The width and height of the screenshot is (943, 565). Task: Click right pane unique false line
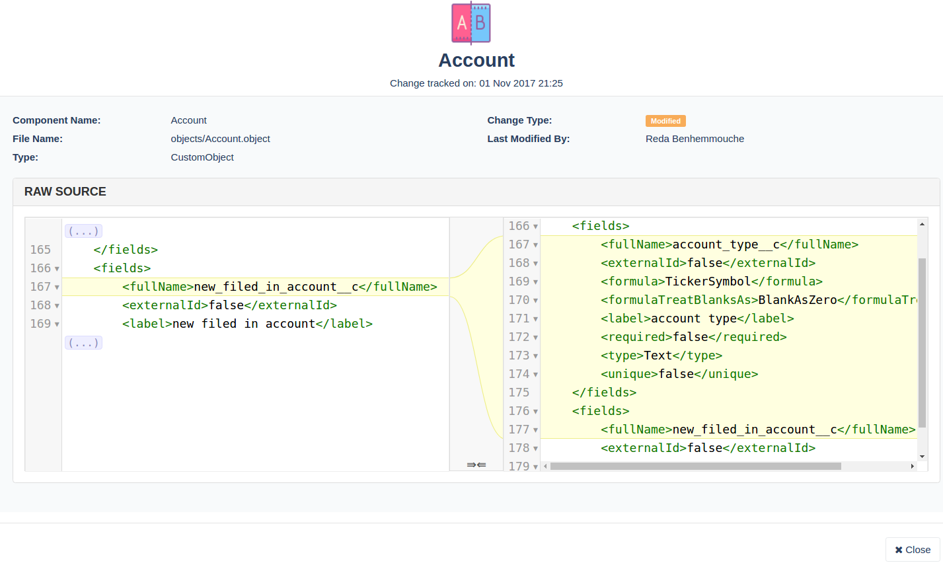(679, 374)
